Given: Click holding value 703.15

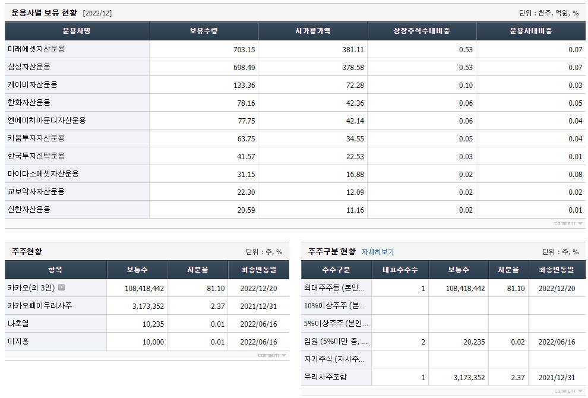Looking at the screenshot, I should (x=244, y=49).
